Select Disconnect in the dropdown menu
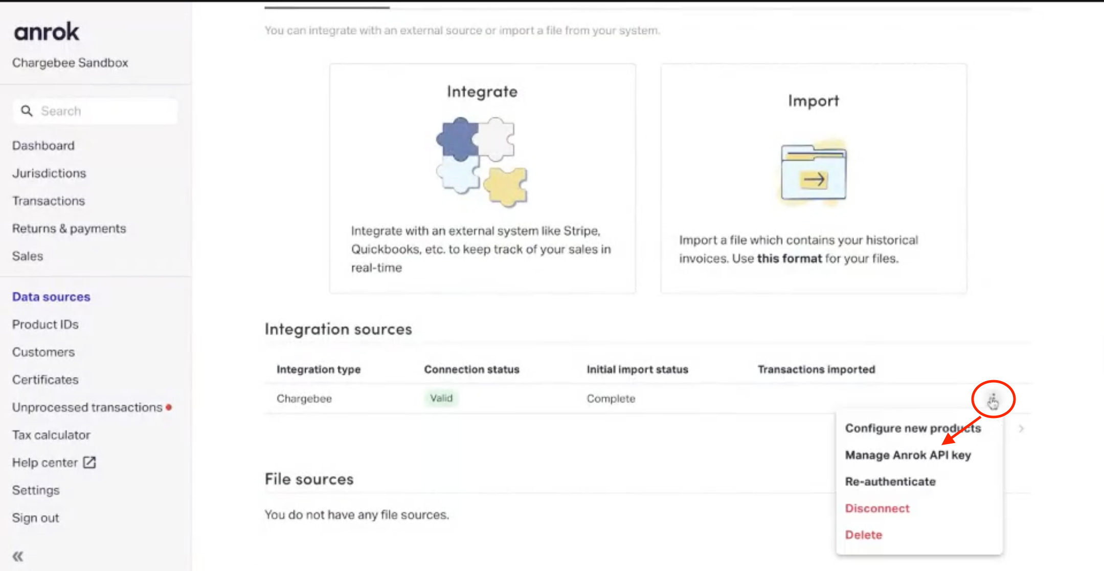Screen dimensions: 1104x571 point(877,509)
